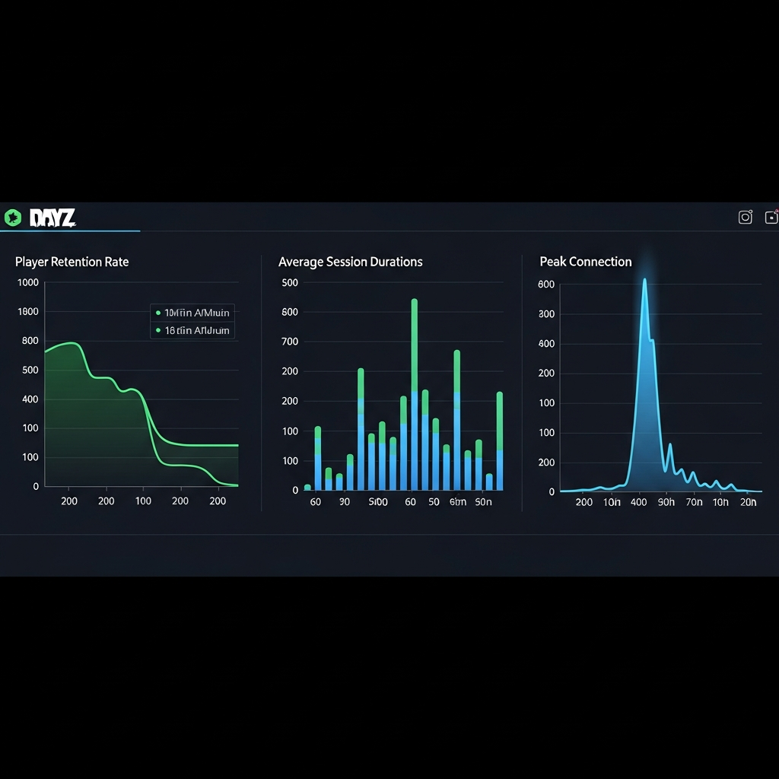
Task: Click the red notification badge on capture icon
Action: pyautogui.click(x=776, y=211)
